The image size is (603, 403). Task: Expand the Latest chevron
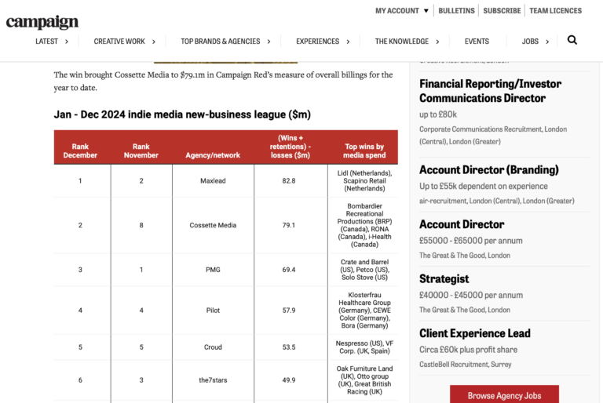67,42
